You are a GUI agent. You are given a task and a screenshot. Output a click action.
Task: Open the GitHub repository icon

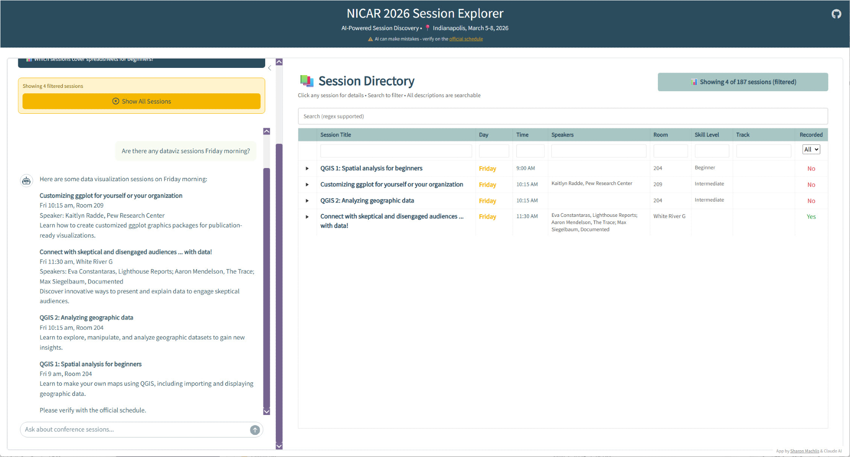click(836, 14)
